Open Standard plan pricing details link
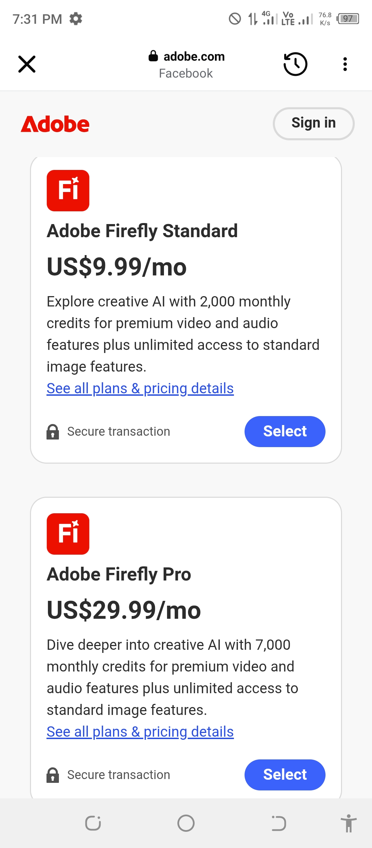This screenshot has height=848, width=372. tap(140, 388)
